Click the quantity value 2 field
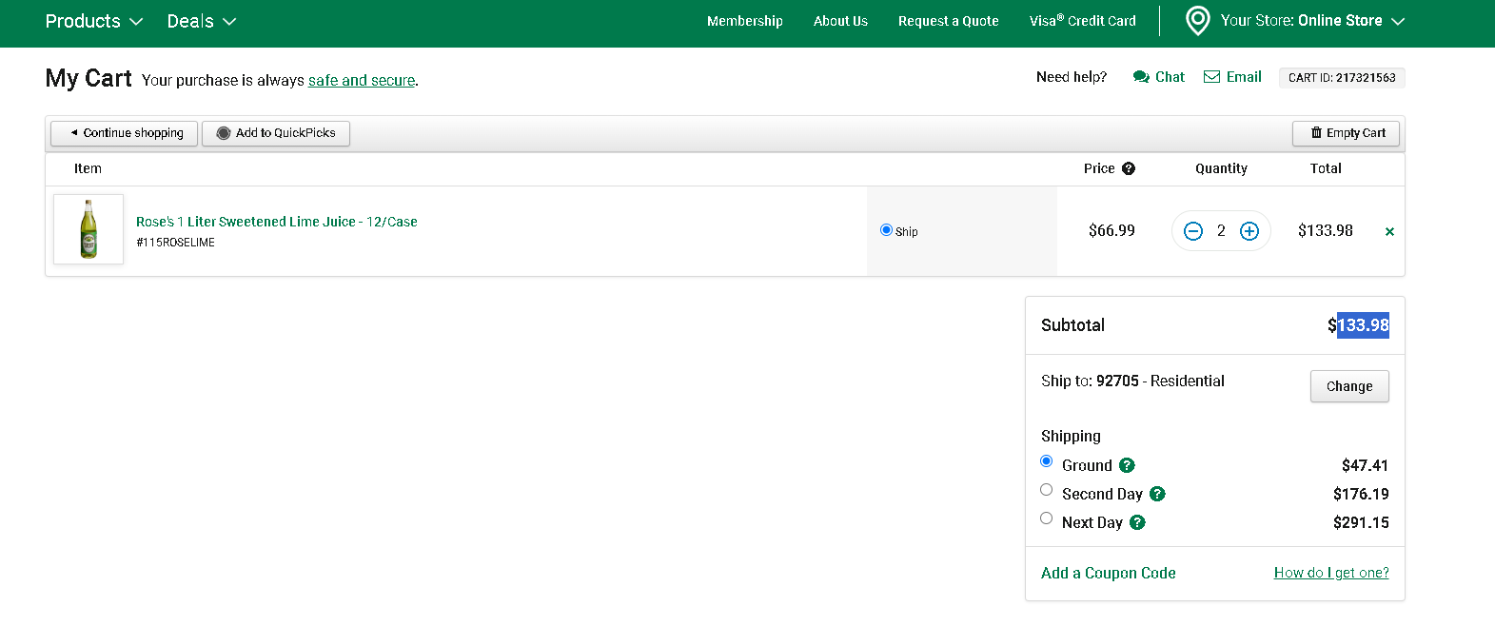Image resolution: width=1495 pixels, height=626 pixels. [x=1221, y=231]
